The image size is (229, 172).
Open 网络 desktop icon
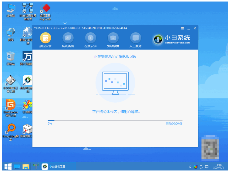point(11,34)
